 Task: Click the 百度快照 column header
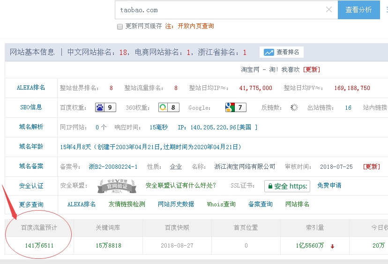point(177,227)
